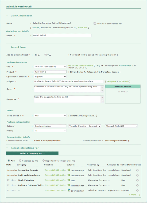
Task: Go to site license details
Action: coord(81,66)
